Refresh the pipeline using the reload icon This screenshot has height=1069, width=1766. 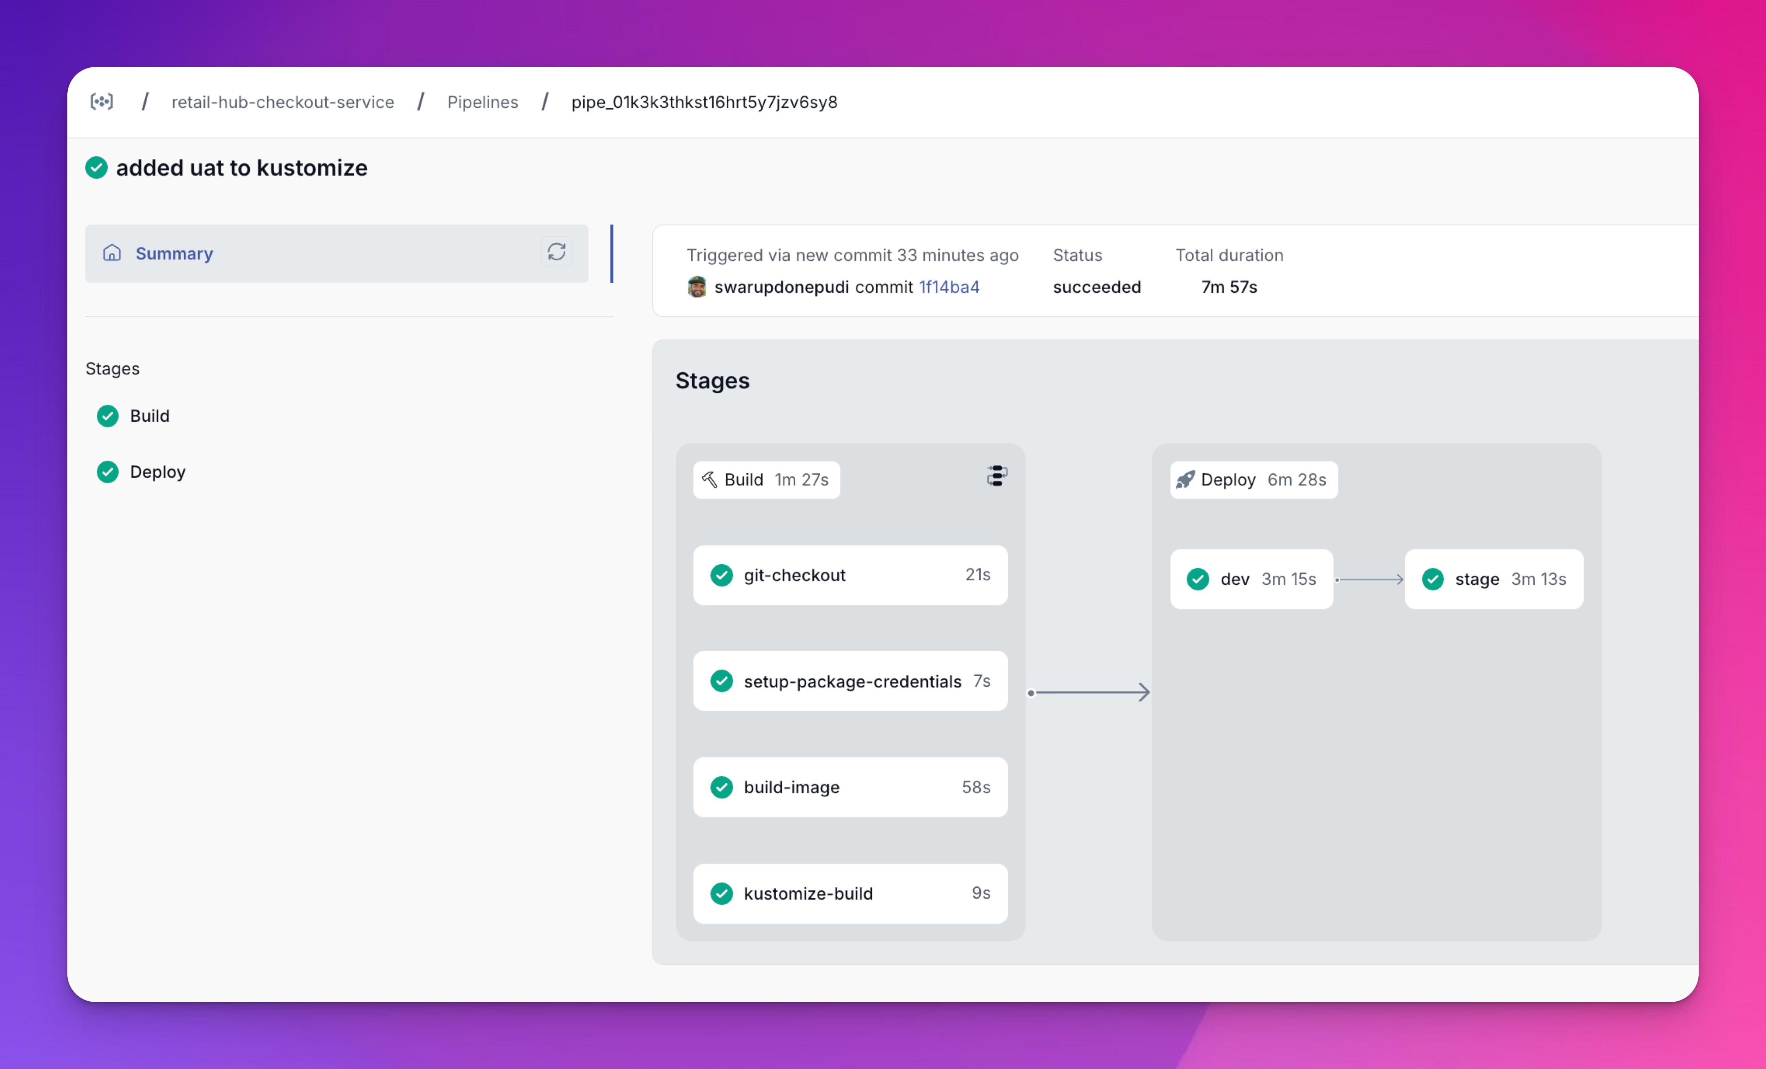coord(556,252)
